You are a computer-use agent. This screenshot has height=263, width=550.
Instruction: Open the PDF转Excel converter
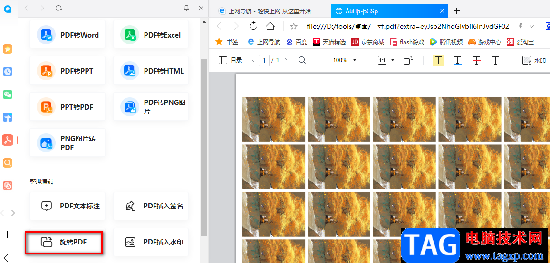151,35
